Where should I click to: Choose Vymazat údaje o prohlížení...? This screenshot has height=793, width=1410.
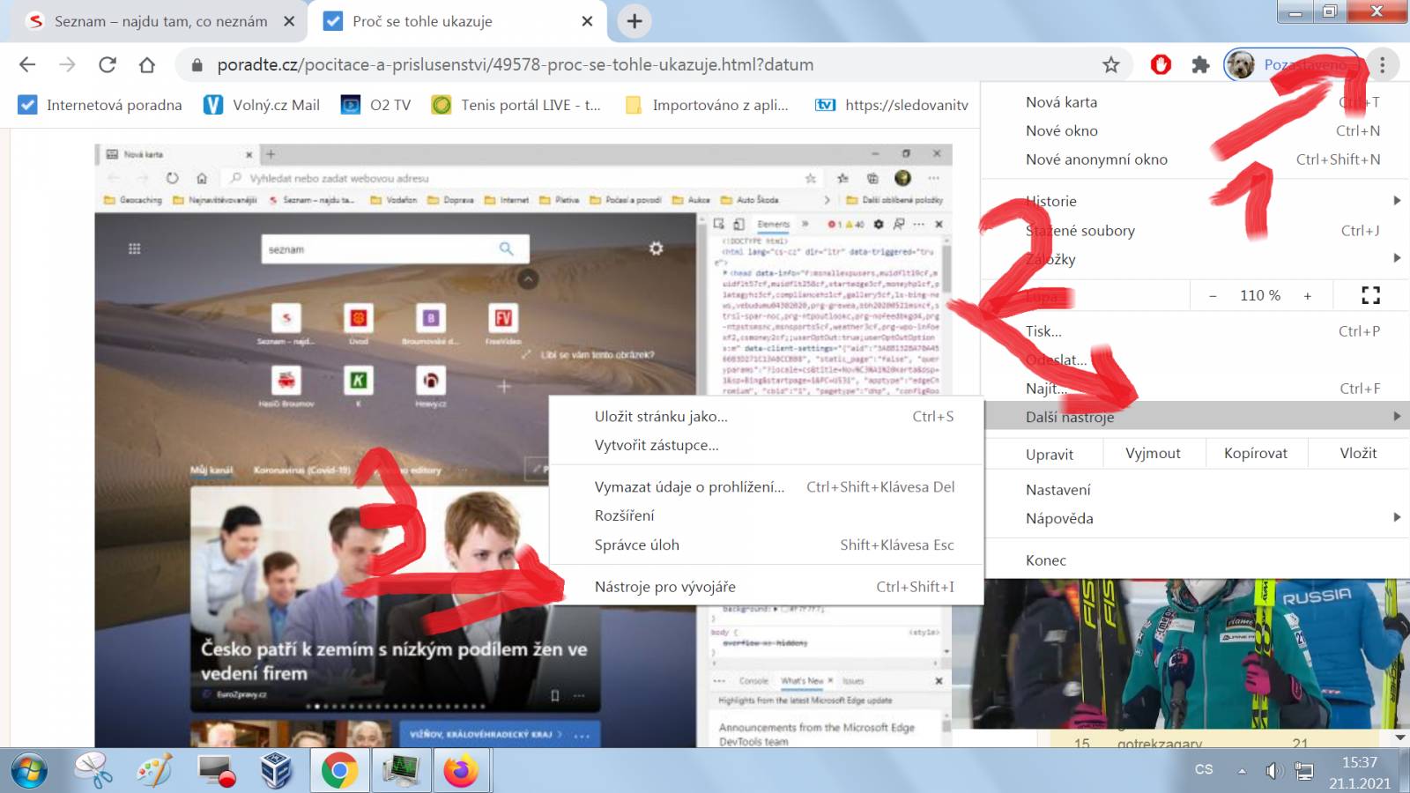[x=766, y=486]
